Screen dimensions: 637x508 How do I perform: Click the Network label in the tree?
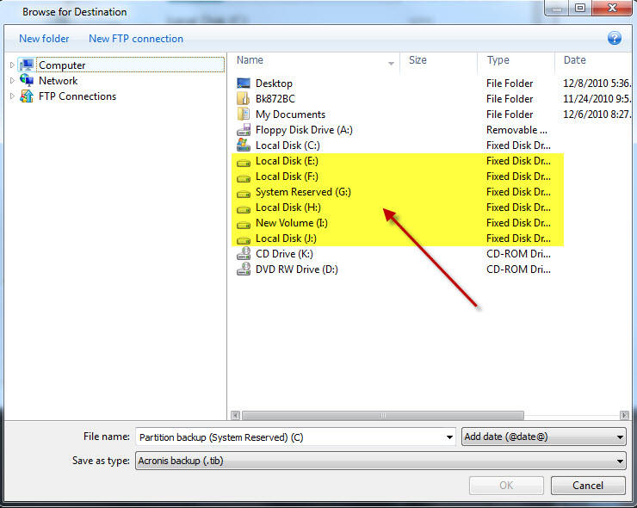click(x=58, y=80)
